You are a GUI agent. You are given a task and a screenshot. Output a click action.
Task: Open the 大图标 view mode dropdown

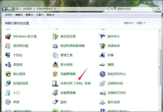click(x=140, y=23)
